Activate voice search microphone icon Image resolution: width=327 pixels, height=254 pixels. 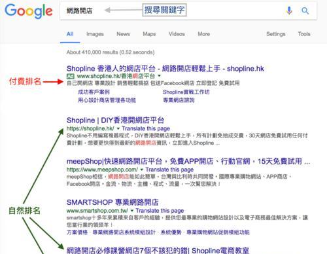pyautogui.click(x=289, y=10)
